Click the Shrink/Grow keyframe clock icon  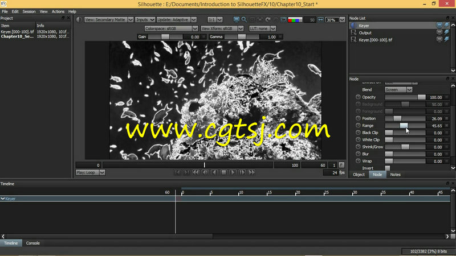point(358,147)
